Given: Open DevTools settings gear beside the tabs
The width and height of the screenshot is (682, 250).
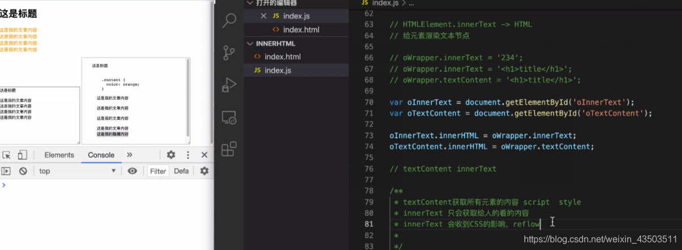Looking at the screenshot, I should (171, 155).
